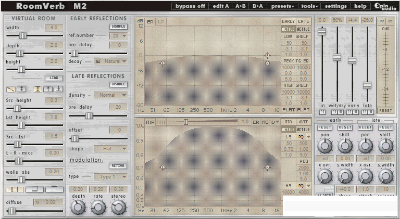Viewport: 400px width, 219px height.
Task: Click the bypass off button
Action: coord(190,6)
